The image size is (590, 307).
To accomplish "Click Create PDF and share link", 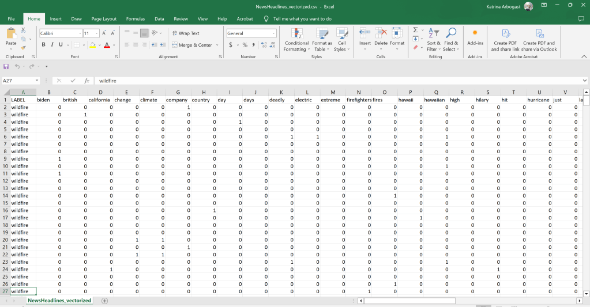I will pyautogui.click(x=505, y=40).
